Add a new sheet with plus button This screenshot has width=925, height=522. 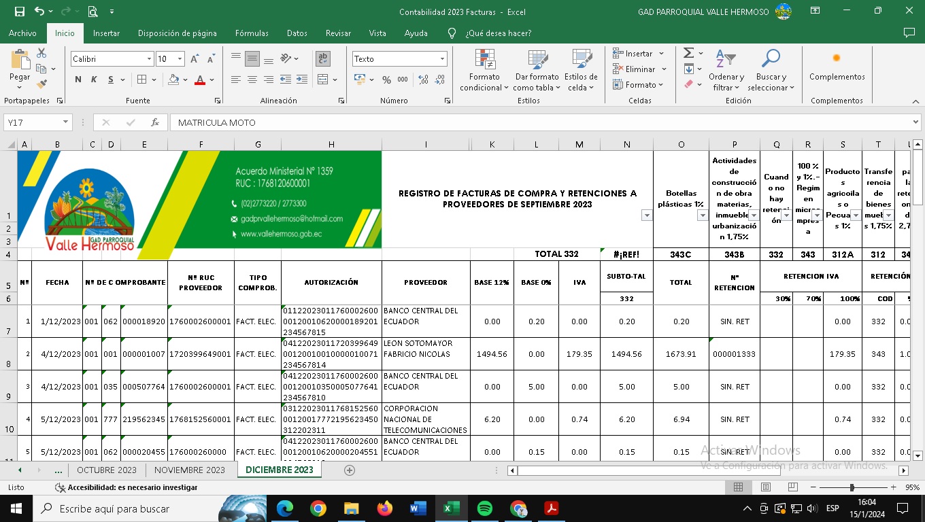[x=350, y=470]
